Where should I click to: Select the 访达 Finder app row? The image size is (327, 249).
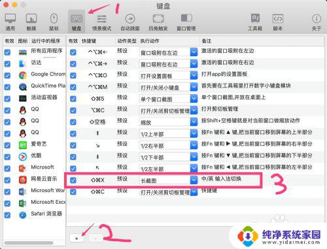coord(35,63)
